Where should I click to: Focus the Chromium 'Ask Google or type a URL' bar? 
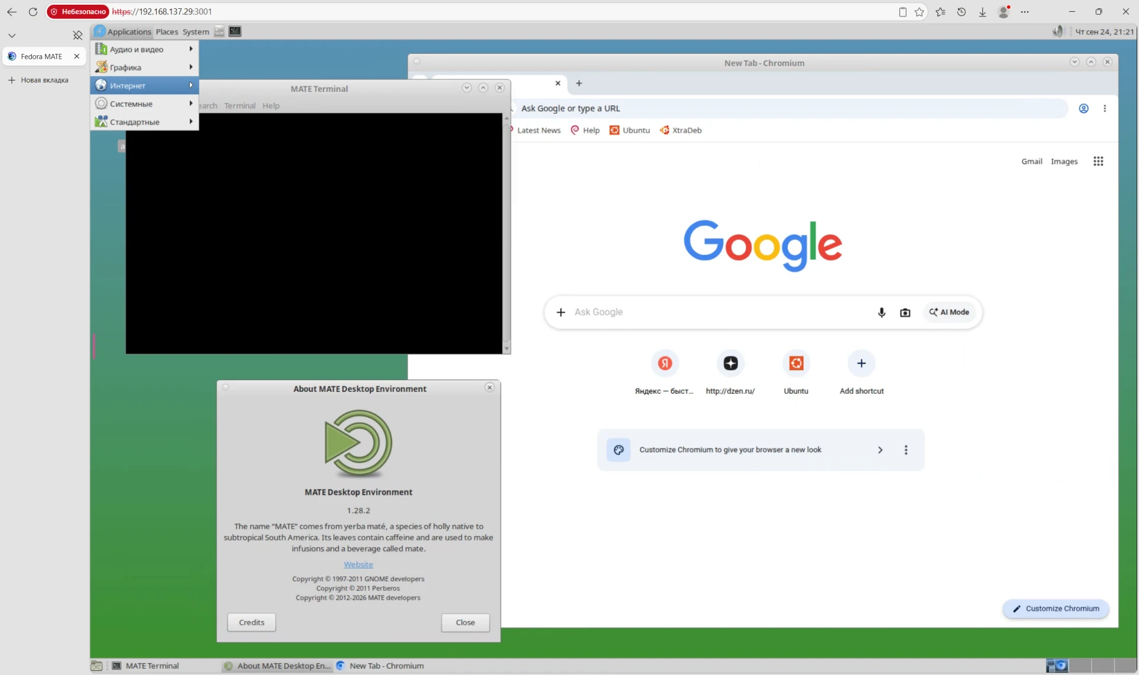[789, 109]
